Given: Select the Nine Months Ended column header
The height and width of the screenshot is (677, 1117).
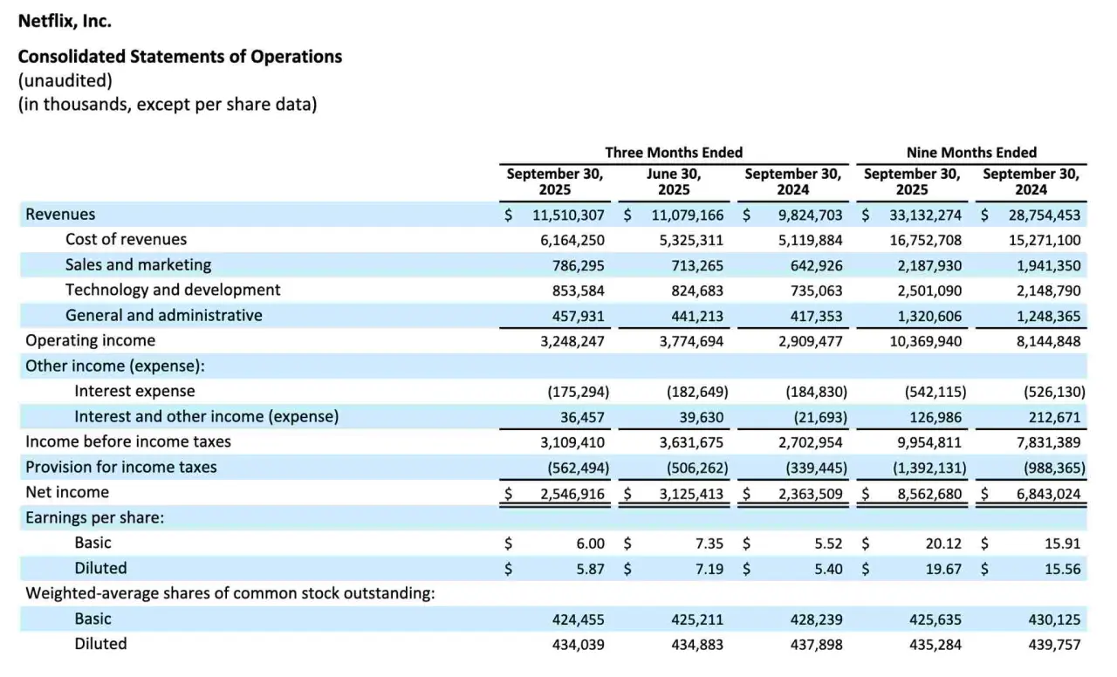Looking at the screenshot, I should click(971, 152).
